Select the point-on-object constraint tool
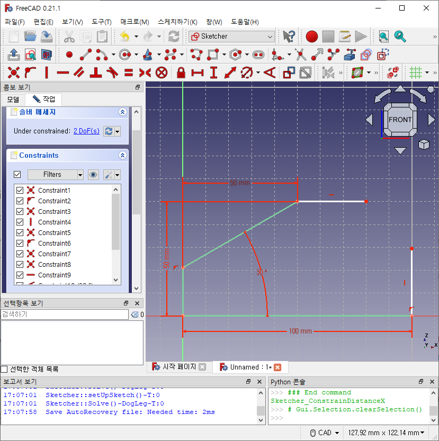The height and width of the screenshot is (441, 439). click(30, 73)
